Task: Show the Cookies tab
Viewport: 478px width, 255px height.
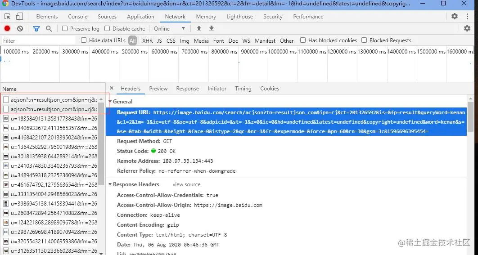Action: (x=270, y=88)
